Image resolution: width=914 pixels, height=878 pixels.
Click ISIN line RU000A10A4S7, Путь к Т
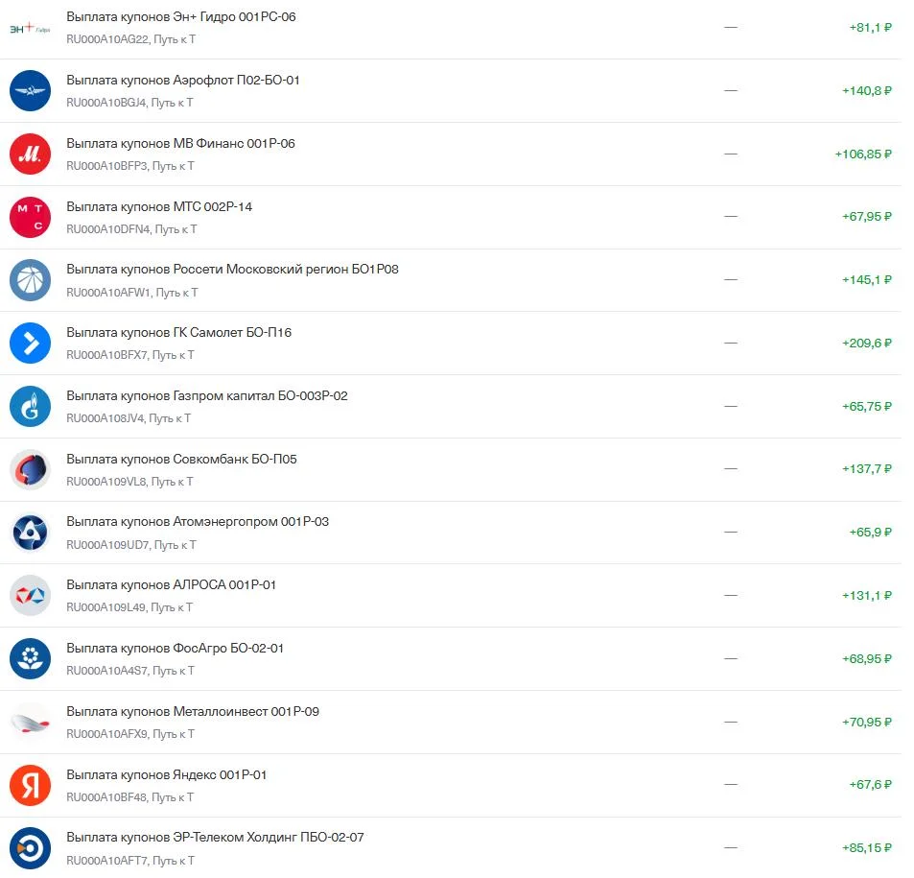130,671
